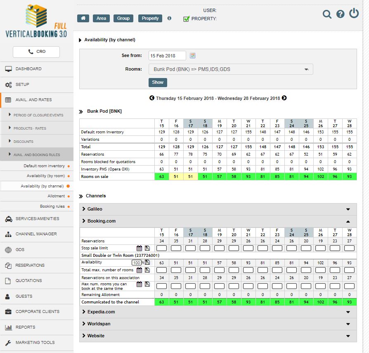This screenshot has width=369, height=353.
Task: Click calendar icon in Max num. rooms you can book row
Action: 140,284
